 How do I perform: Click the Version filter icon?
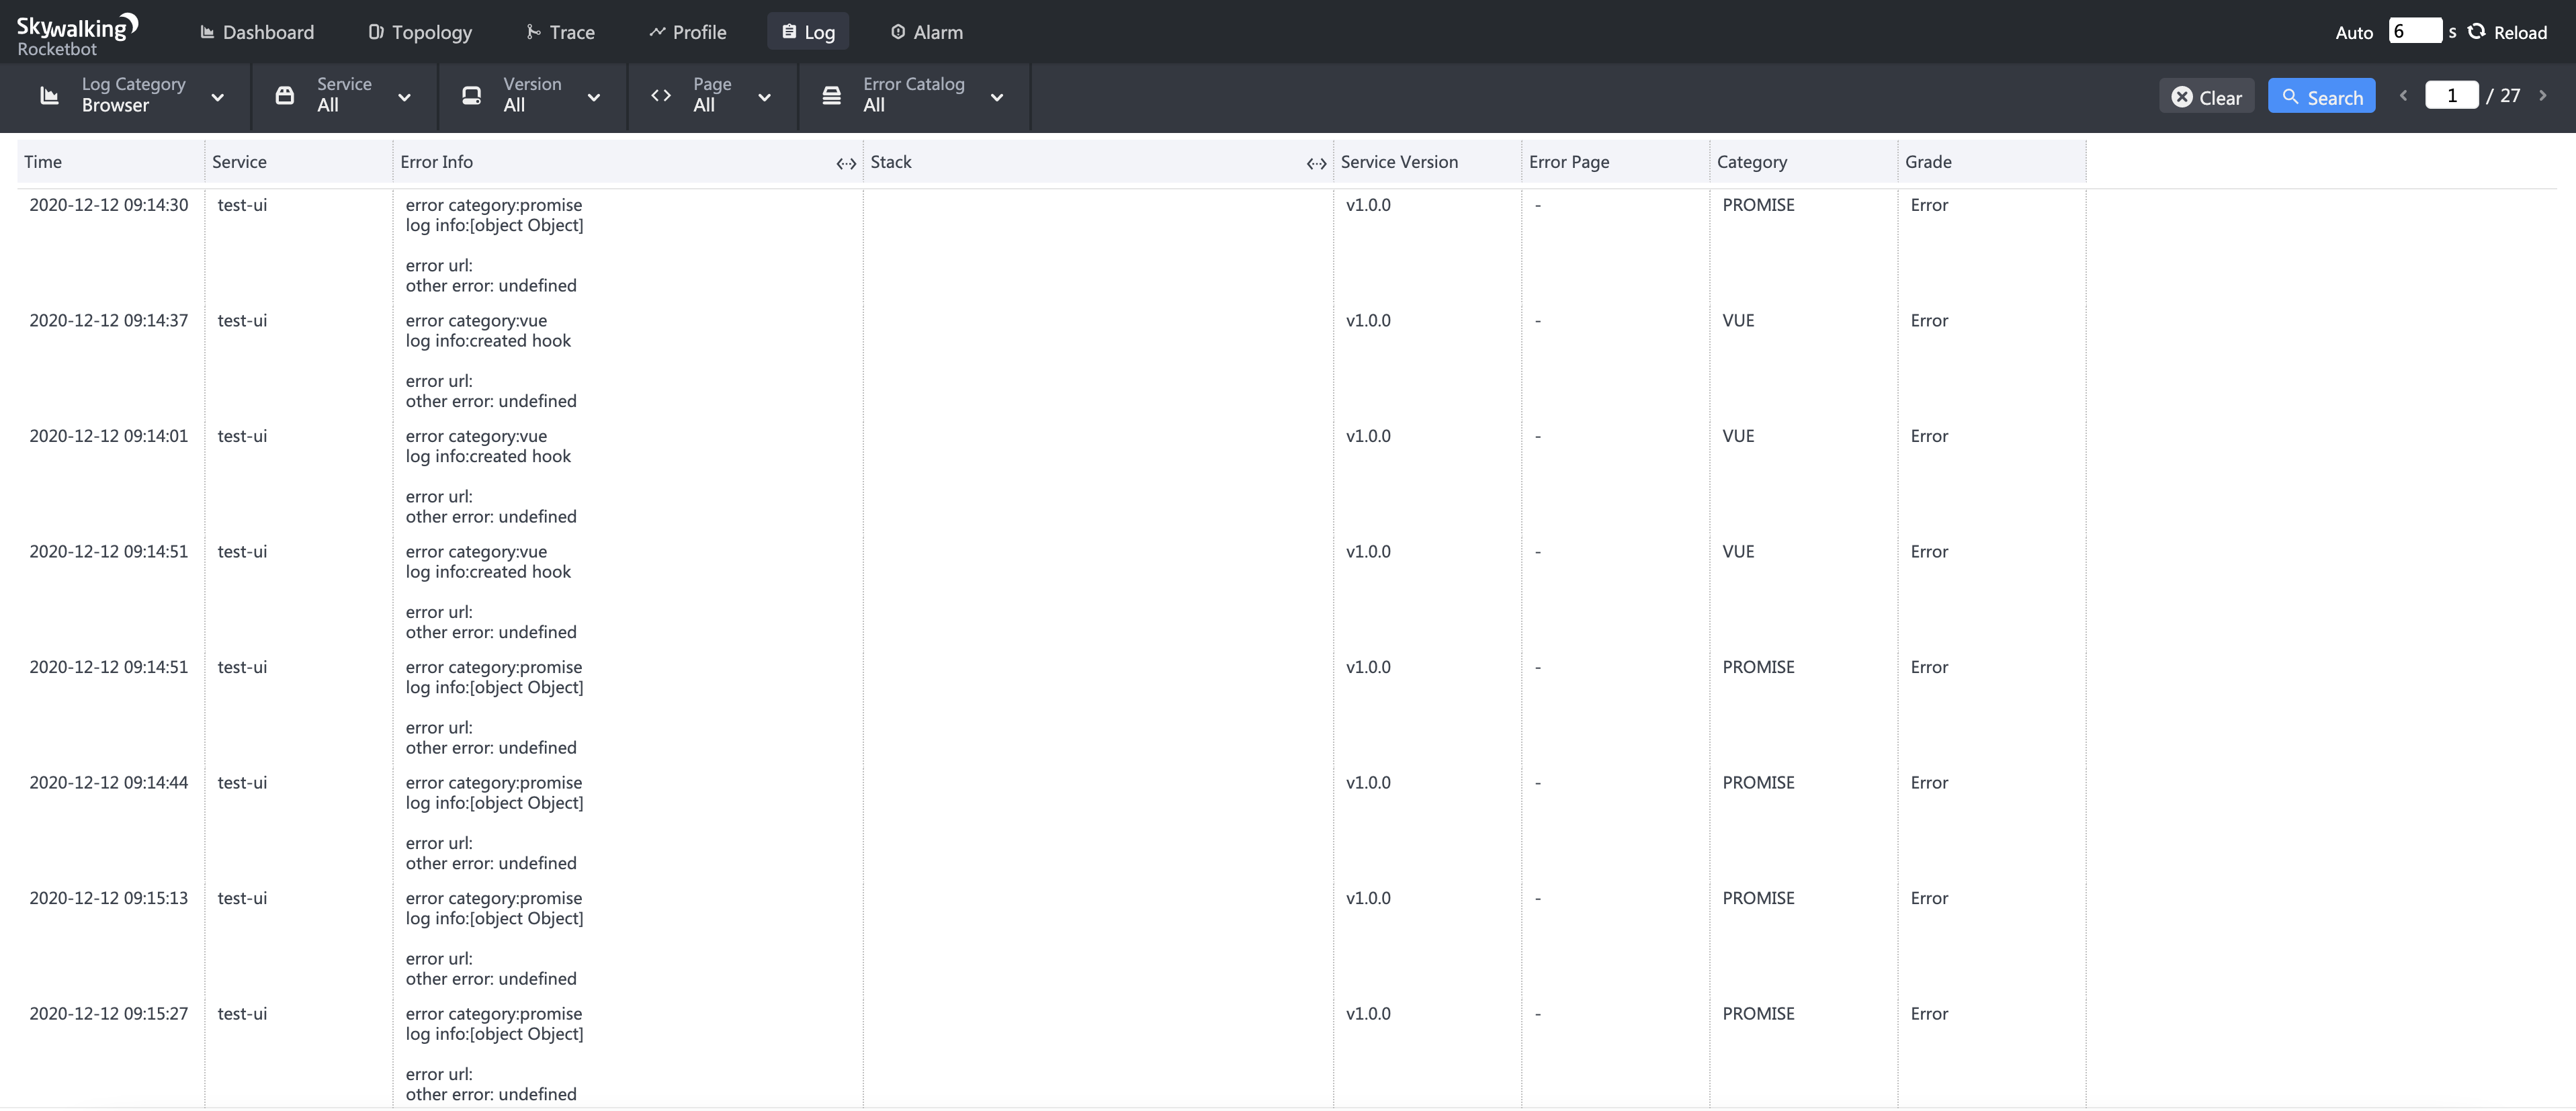(x=471, y=96)
